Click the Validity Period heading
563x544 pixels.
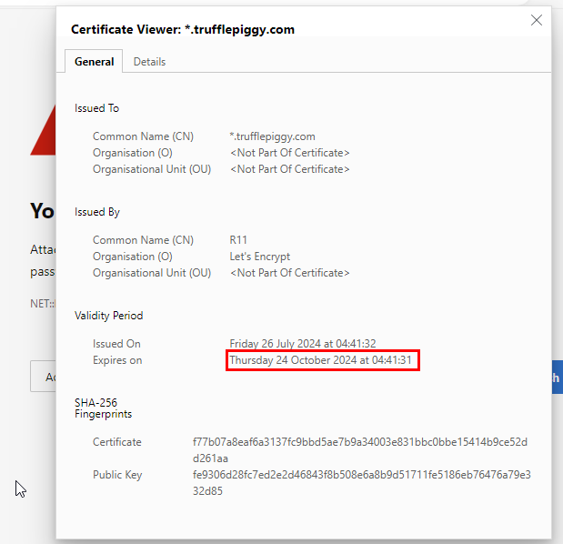(x=108, y=316)
